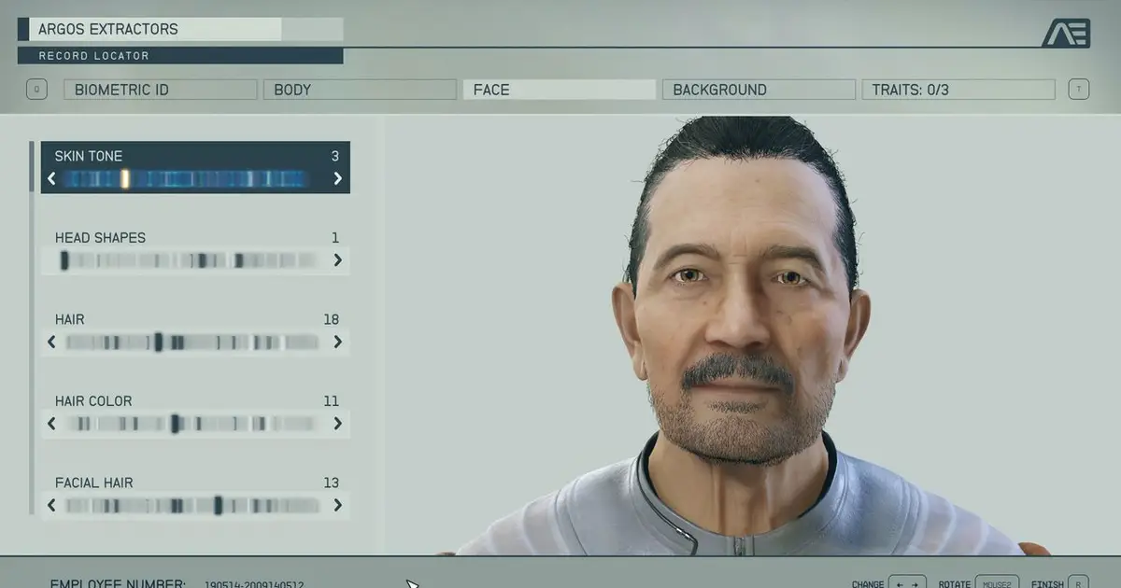The width and height of the screenshot is (1121, 588).
Task: Click the Hair Color slider bar
Action: point(194,424)
